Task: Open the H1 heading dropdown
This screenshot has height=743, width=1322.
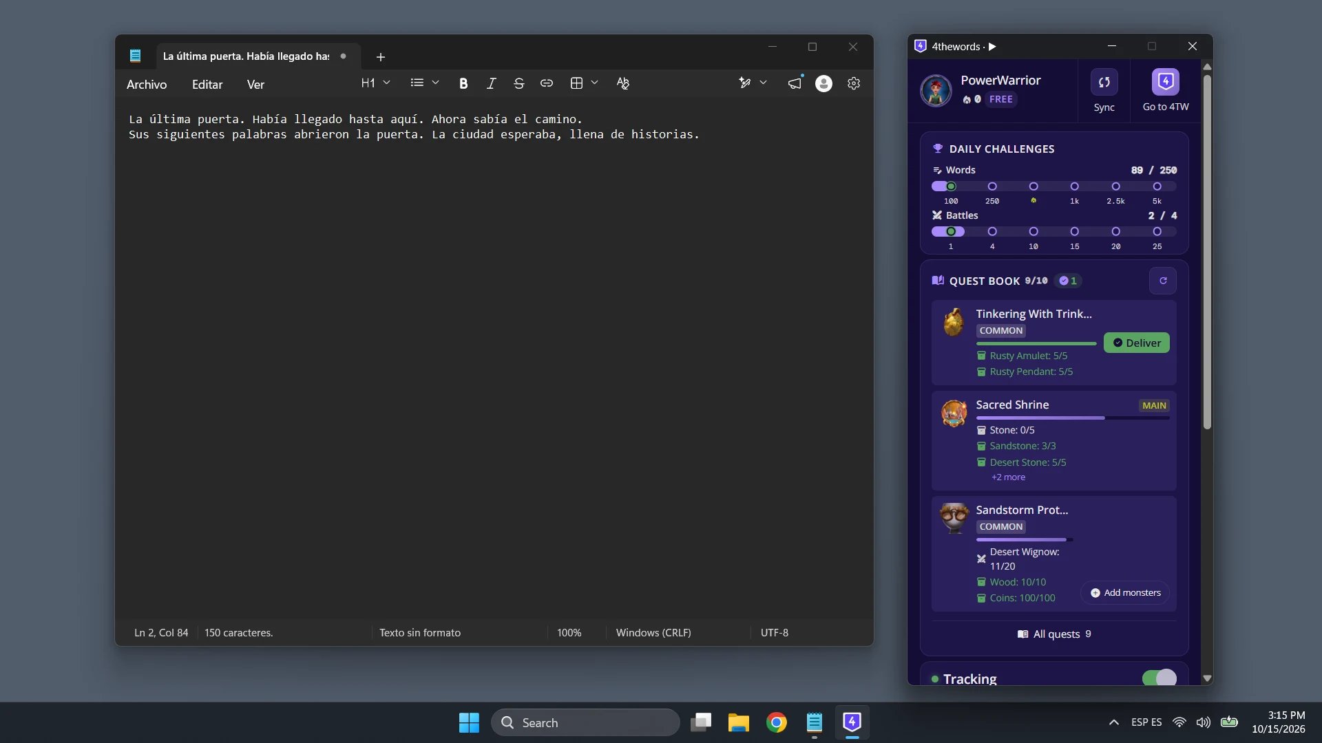Action: (375, 83)
